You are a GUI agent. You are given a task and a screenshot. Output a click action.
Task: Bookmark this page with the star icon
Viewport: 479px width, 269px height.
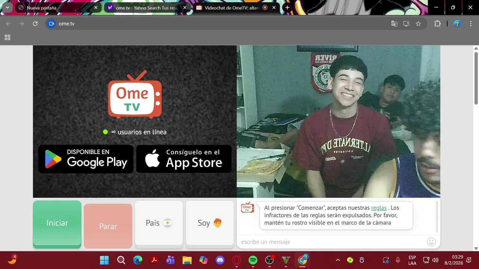[418, 24]
